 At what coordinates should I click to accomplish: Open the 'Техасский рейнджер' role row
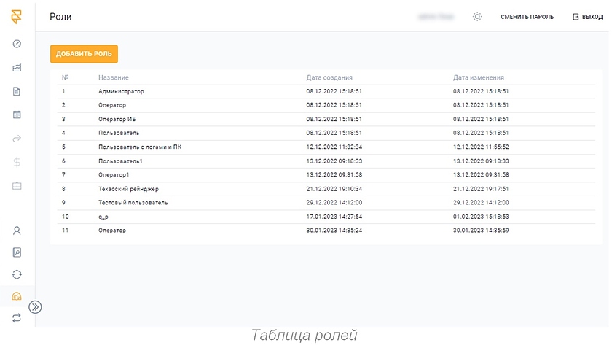pos(128,188)
